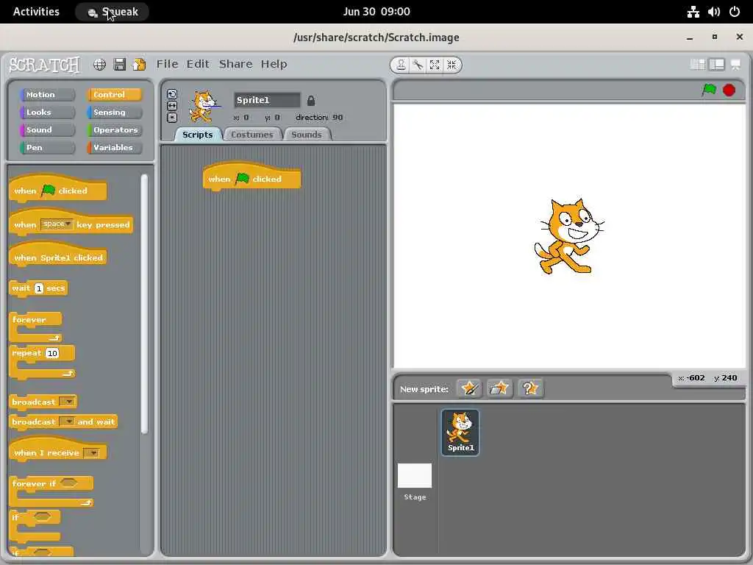Viewport: 753px width, 565px height.
Task: Open the Share menu
Action: [236, 64]
